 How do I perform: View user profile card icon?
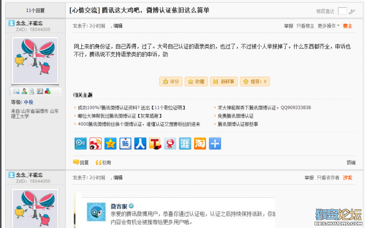[40, 91]
